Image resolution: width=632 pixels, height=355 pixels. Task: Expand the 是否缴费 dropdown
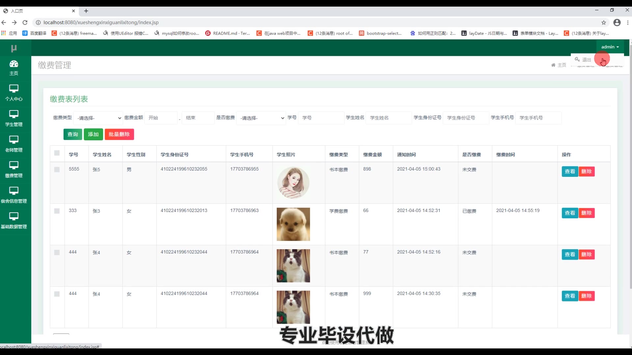[x=261, y=118]
